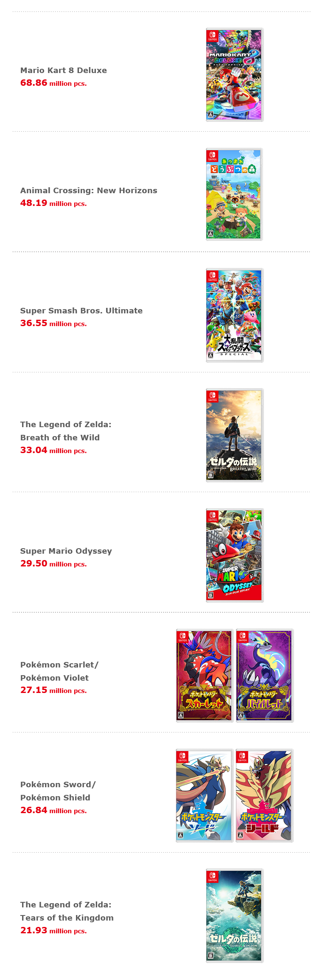Screen dimensions: 314x966
Task: Click the 33.04 million pcs. sales figure
Action: click(x=53, y=451)
